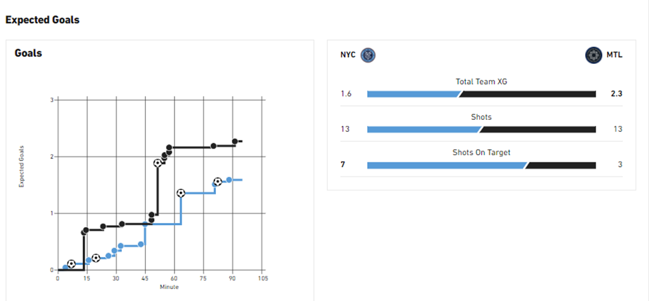Image resolution: width=649 pixels, height=301 pixels.
Task: Select the first goal ball near minute 7
Action: 71,264
